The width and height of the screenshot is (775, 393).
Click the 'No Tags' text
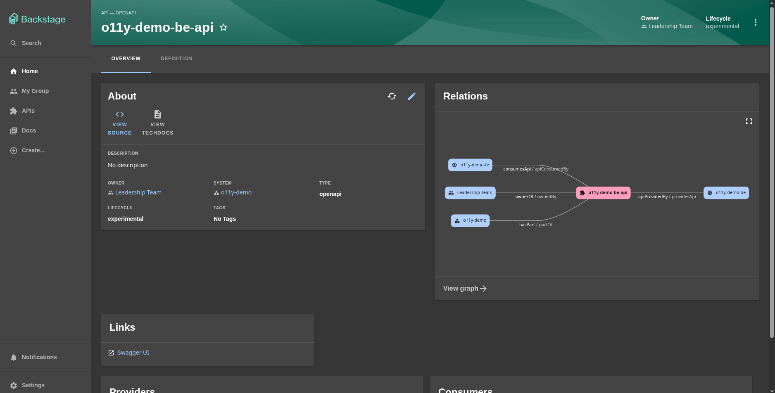point(225,219)
